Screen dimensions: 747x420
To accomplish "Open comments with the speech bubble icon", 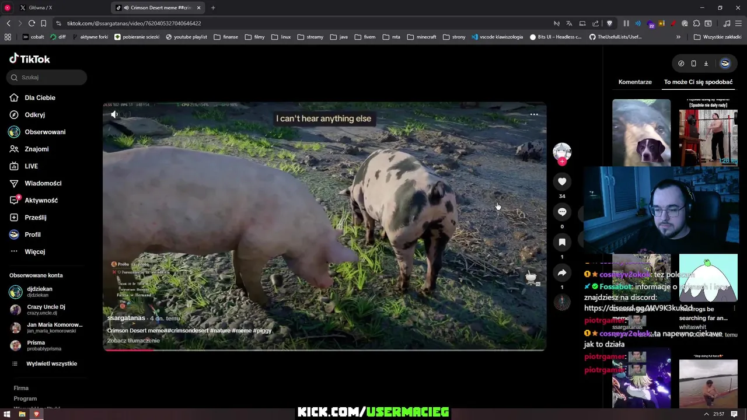I will (x=562, y=212).
